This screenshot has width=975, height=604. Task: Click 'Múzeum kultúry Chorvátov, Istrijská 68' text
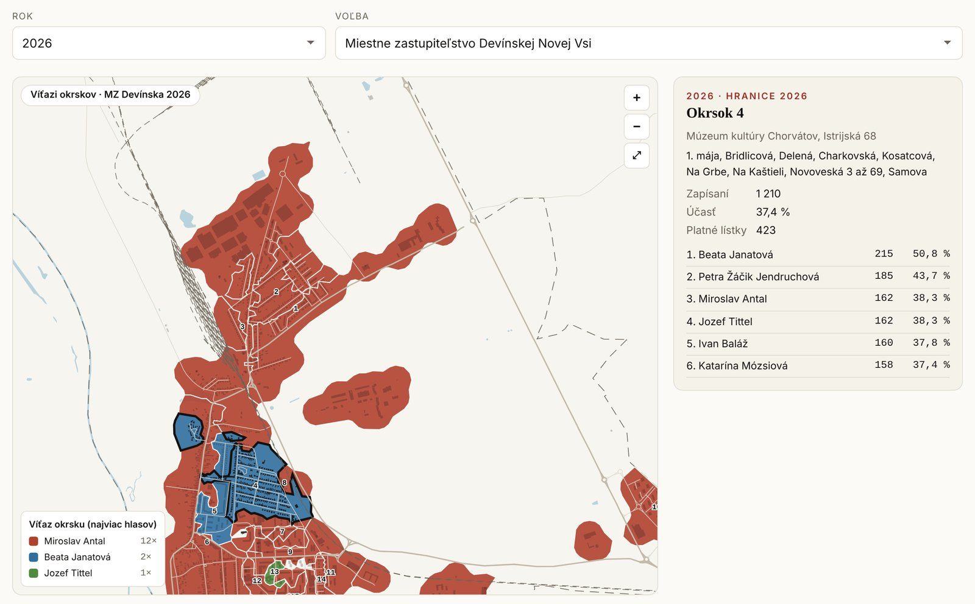click(781, 136)
